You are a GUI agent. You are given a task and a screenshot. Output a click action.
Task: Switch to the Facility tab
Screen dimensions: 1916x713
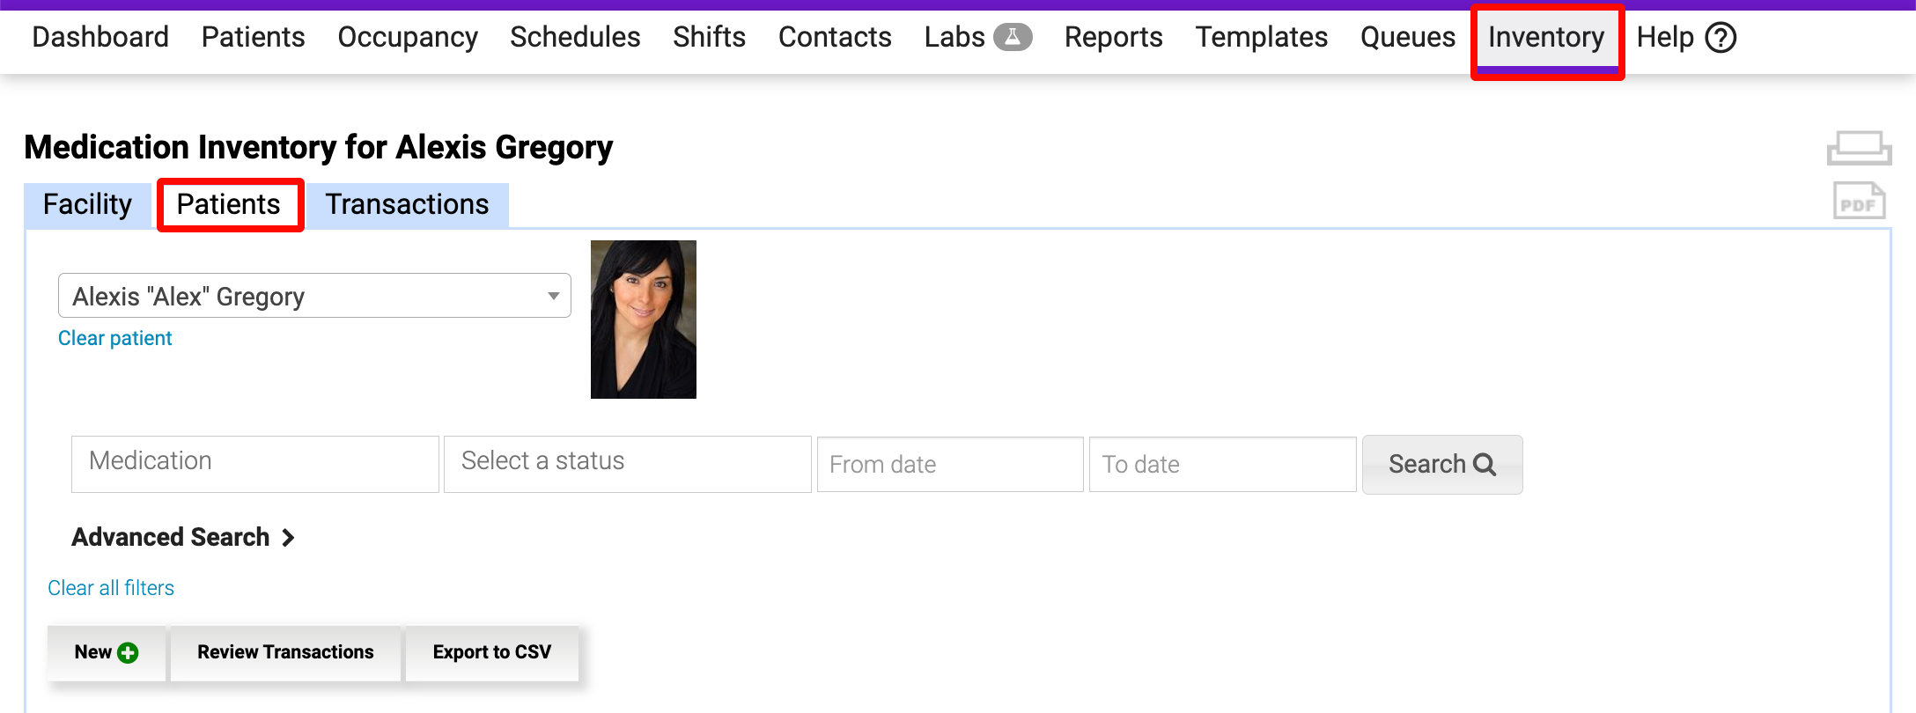[x=87, y=205]
